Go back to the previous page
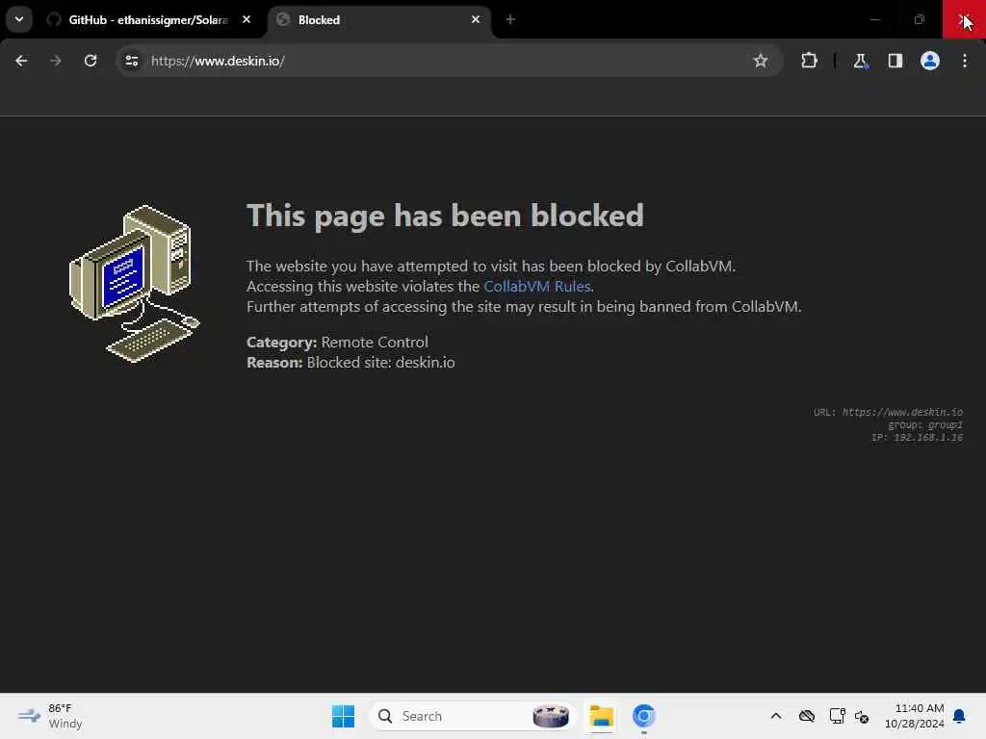The image size is (986, 739). pyautogui.click(x=21, y=61)
